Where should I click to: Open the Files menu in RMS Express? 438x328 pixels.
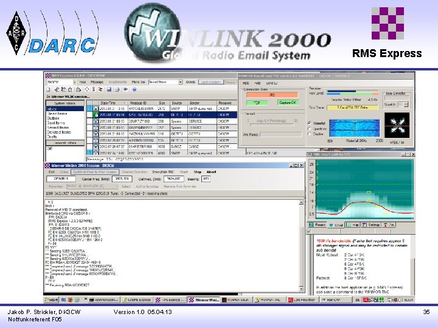pyautogui.click(x=82, y=82)
